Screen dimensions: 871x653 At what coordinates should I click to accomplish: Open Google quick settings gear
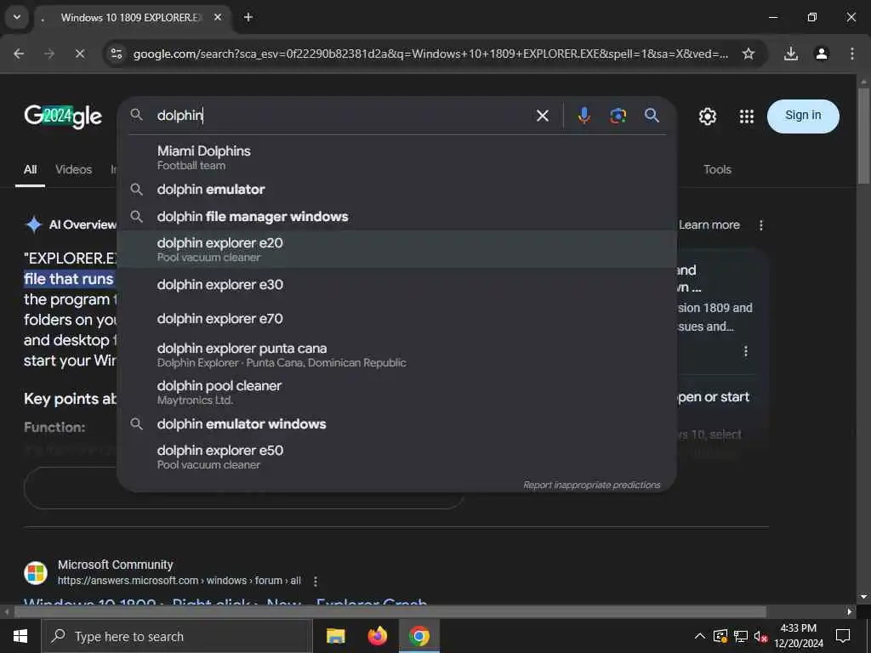click(x=707, y=116)
